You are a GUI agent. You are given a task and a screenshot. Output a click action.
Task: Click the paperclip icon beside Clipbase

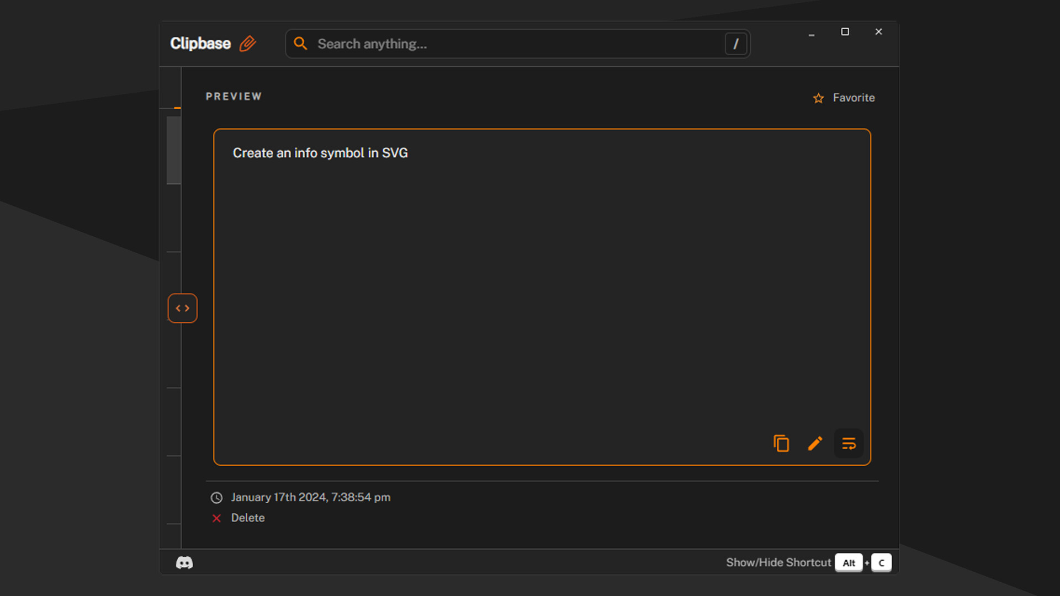pos(248,44)
